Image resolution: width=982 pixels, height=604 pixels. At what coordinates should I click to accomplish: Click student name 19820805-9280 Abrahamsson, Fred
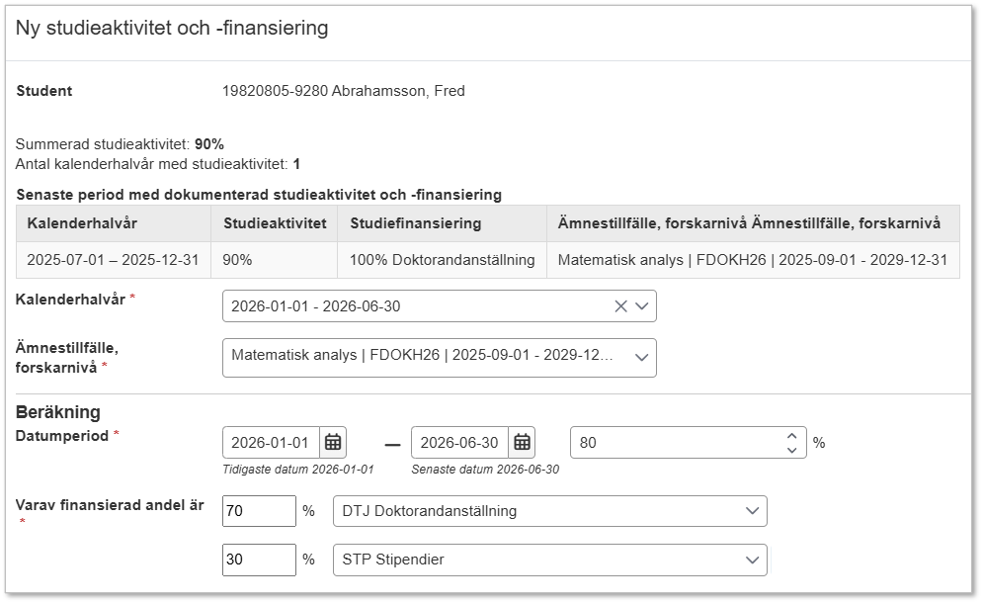click(343, 91)
